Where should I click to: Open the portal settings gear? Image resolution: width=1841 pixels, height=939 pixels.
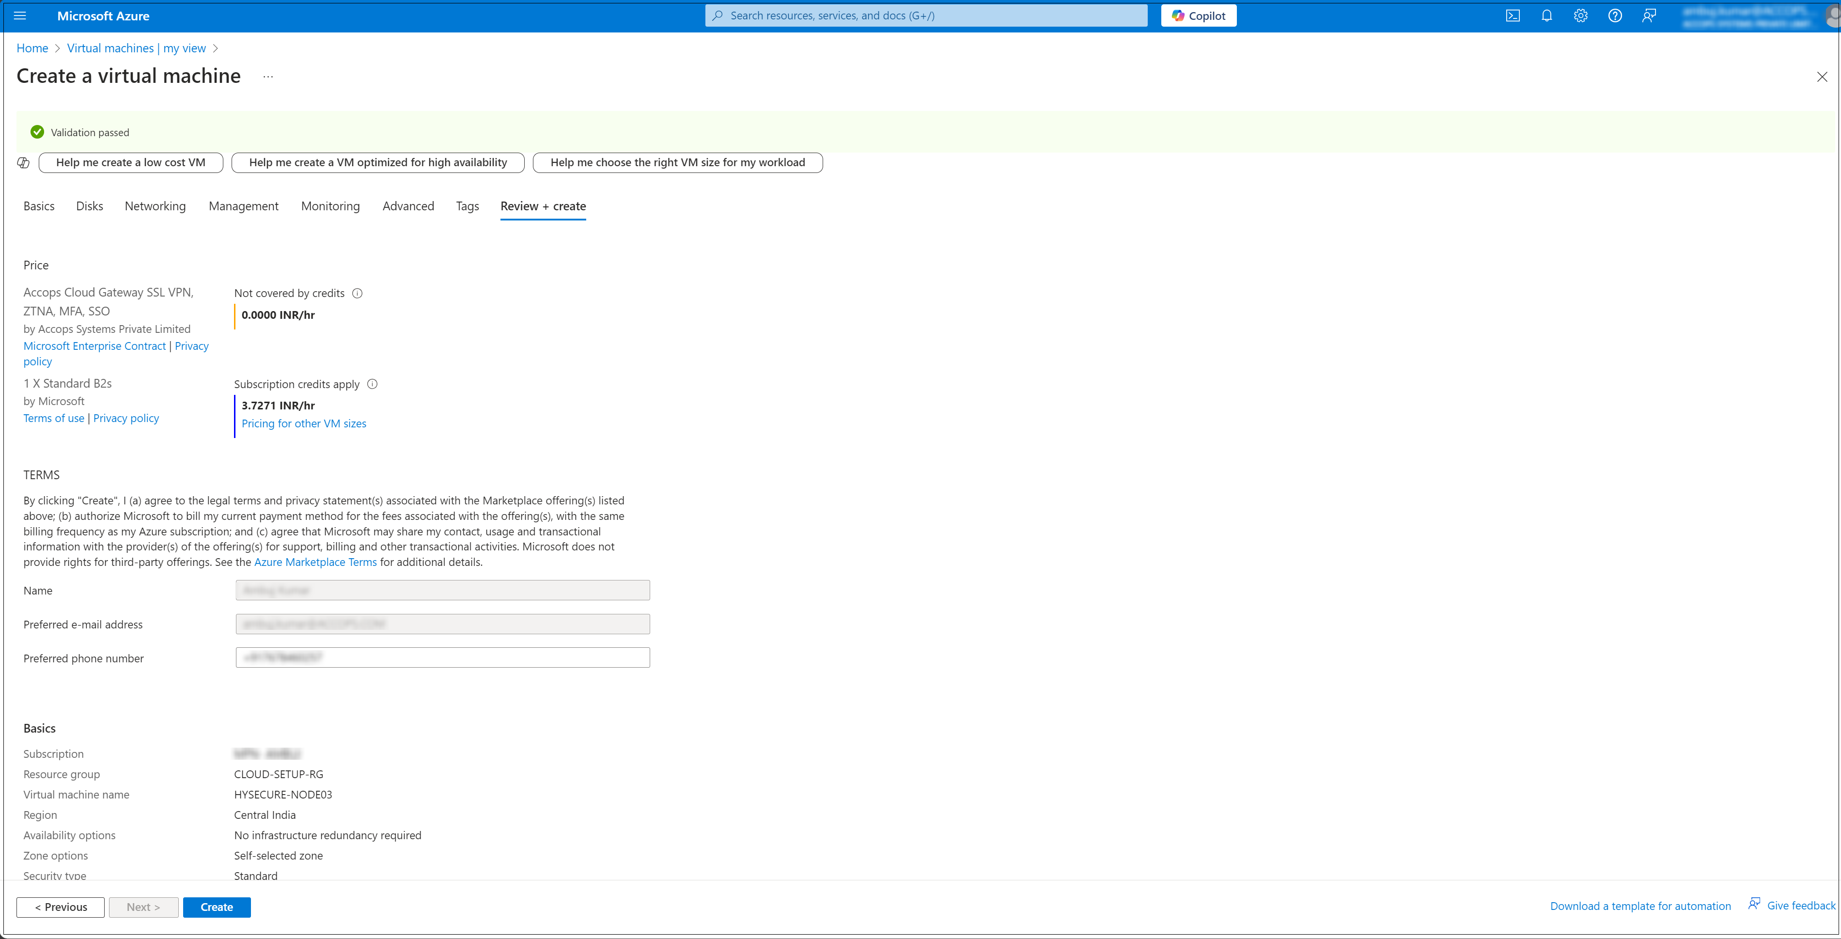click(1580, 16)
